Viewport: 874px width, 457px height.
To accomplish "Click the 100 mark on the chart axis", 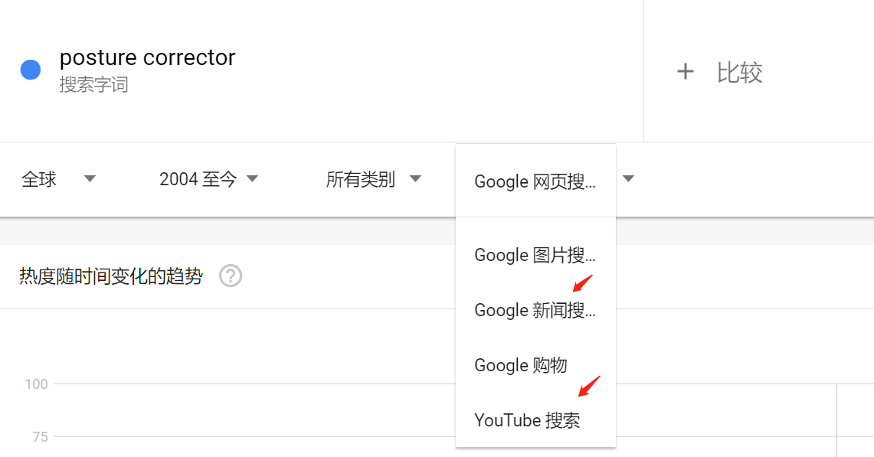I will (x=36, y=384).
